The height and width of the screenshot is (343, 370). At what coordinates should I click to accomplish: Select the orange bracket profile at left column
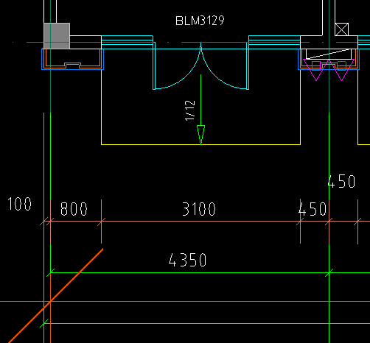click(x=72, y=59)
